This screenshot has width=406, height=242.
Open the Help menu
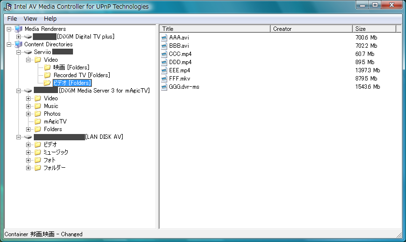click(50, 18)
